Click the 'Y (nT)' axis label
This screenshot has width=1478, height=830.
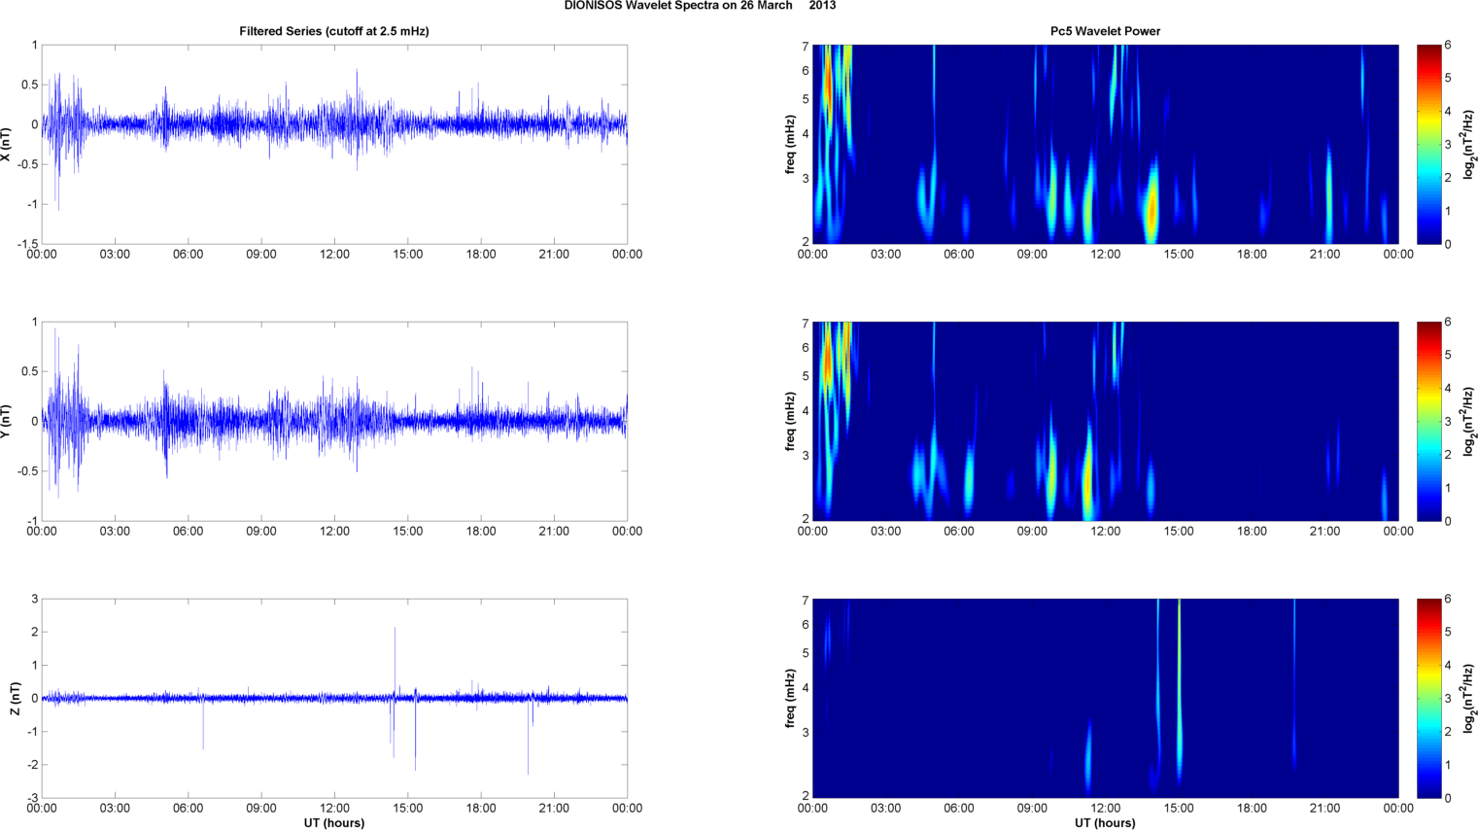point(7,421)
